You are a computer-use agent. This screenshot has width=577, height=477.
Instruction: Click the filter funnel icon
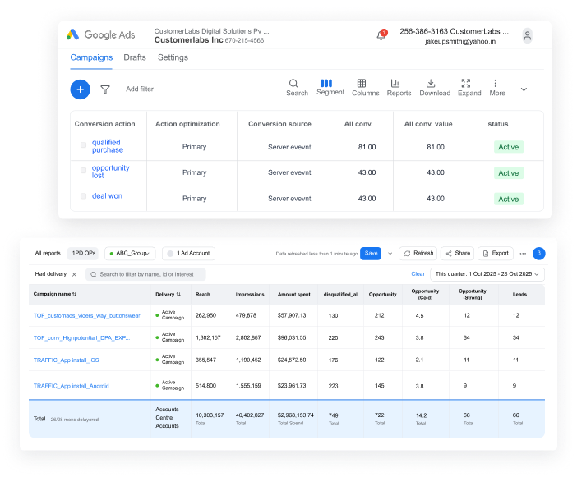point(105,89)
